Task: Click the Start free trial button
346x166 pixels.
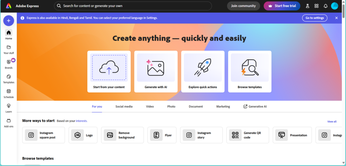Action: [282, 6]
